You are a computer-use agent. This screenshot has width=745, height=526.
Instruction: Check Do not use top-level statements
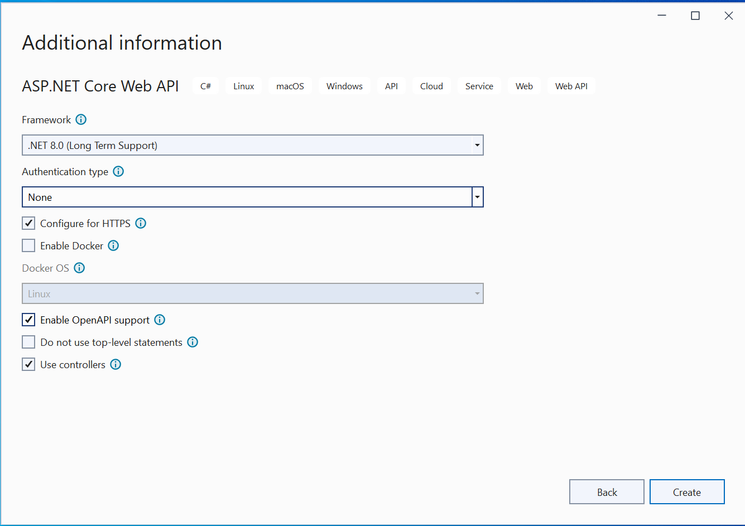(28, 342)
